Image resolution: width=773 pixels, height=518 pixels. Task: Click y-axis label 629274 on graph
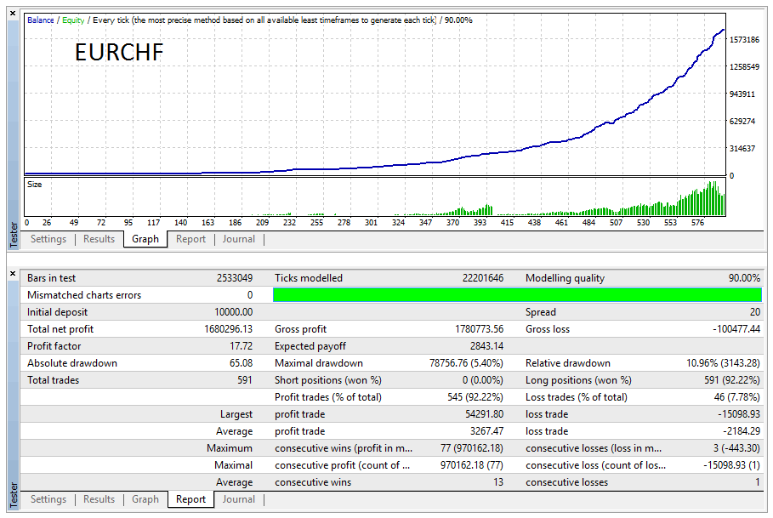[742, 121]
